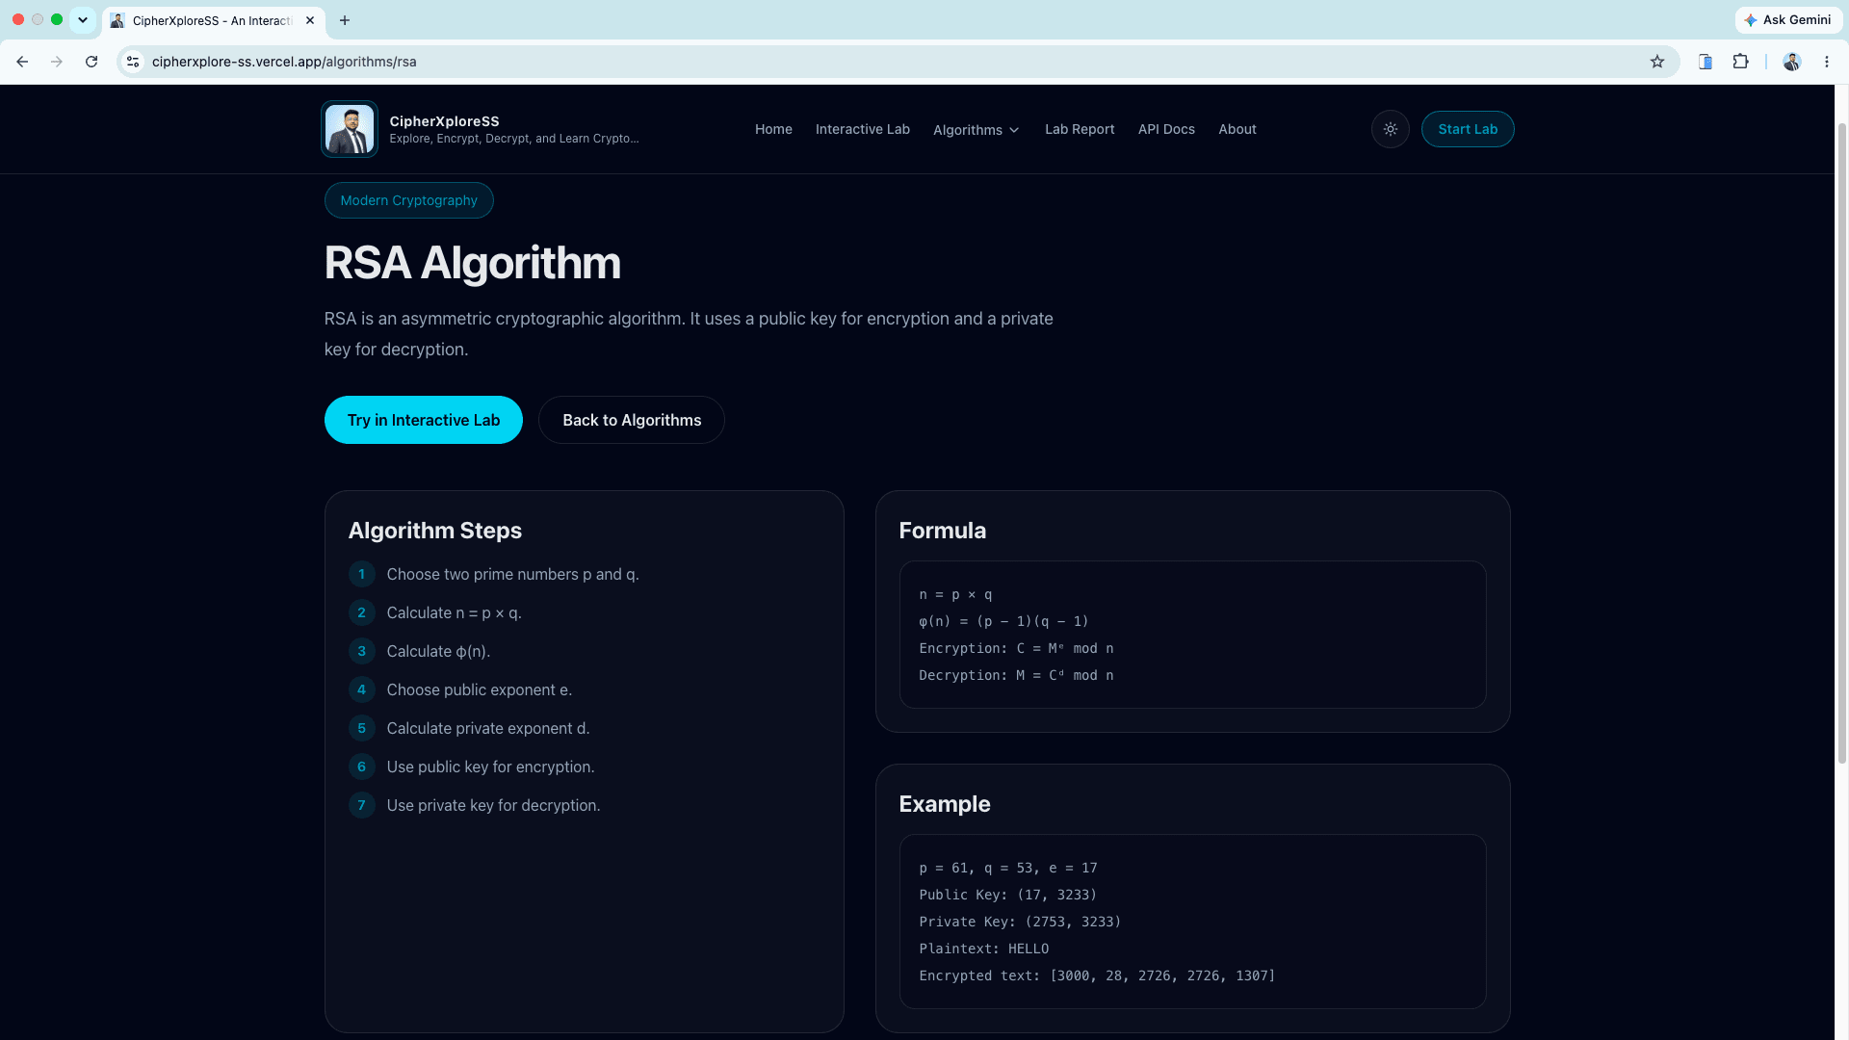Click step 3 'Calculate φ(n).'
1849x1040 pixels.
(x=439, y=651)
